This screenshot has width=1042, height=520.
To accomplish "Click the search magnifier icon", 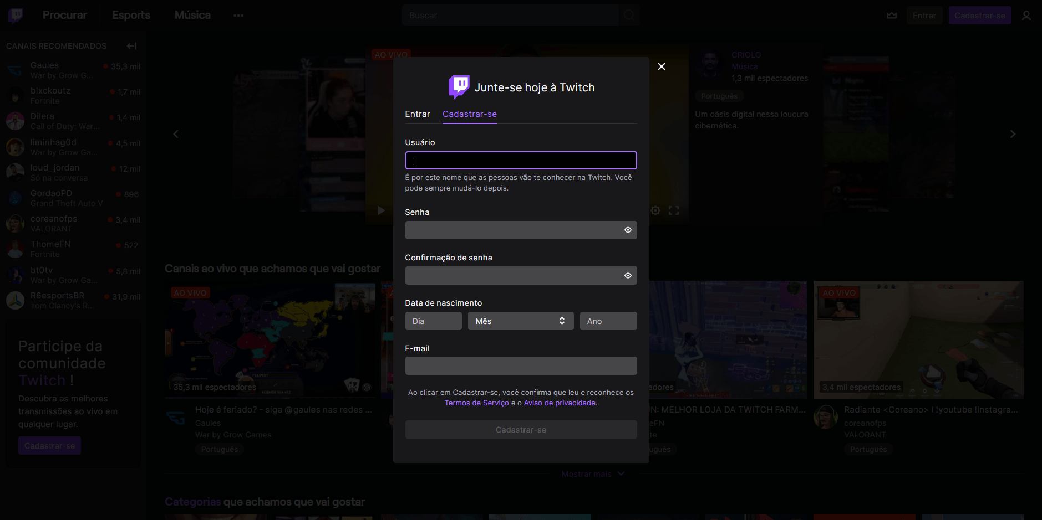I will click(x=629, y=16).
